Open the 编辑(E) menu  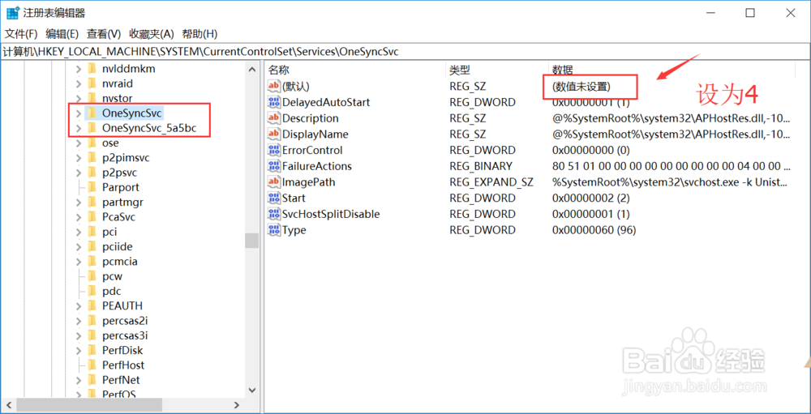point(62,34)
